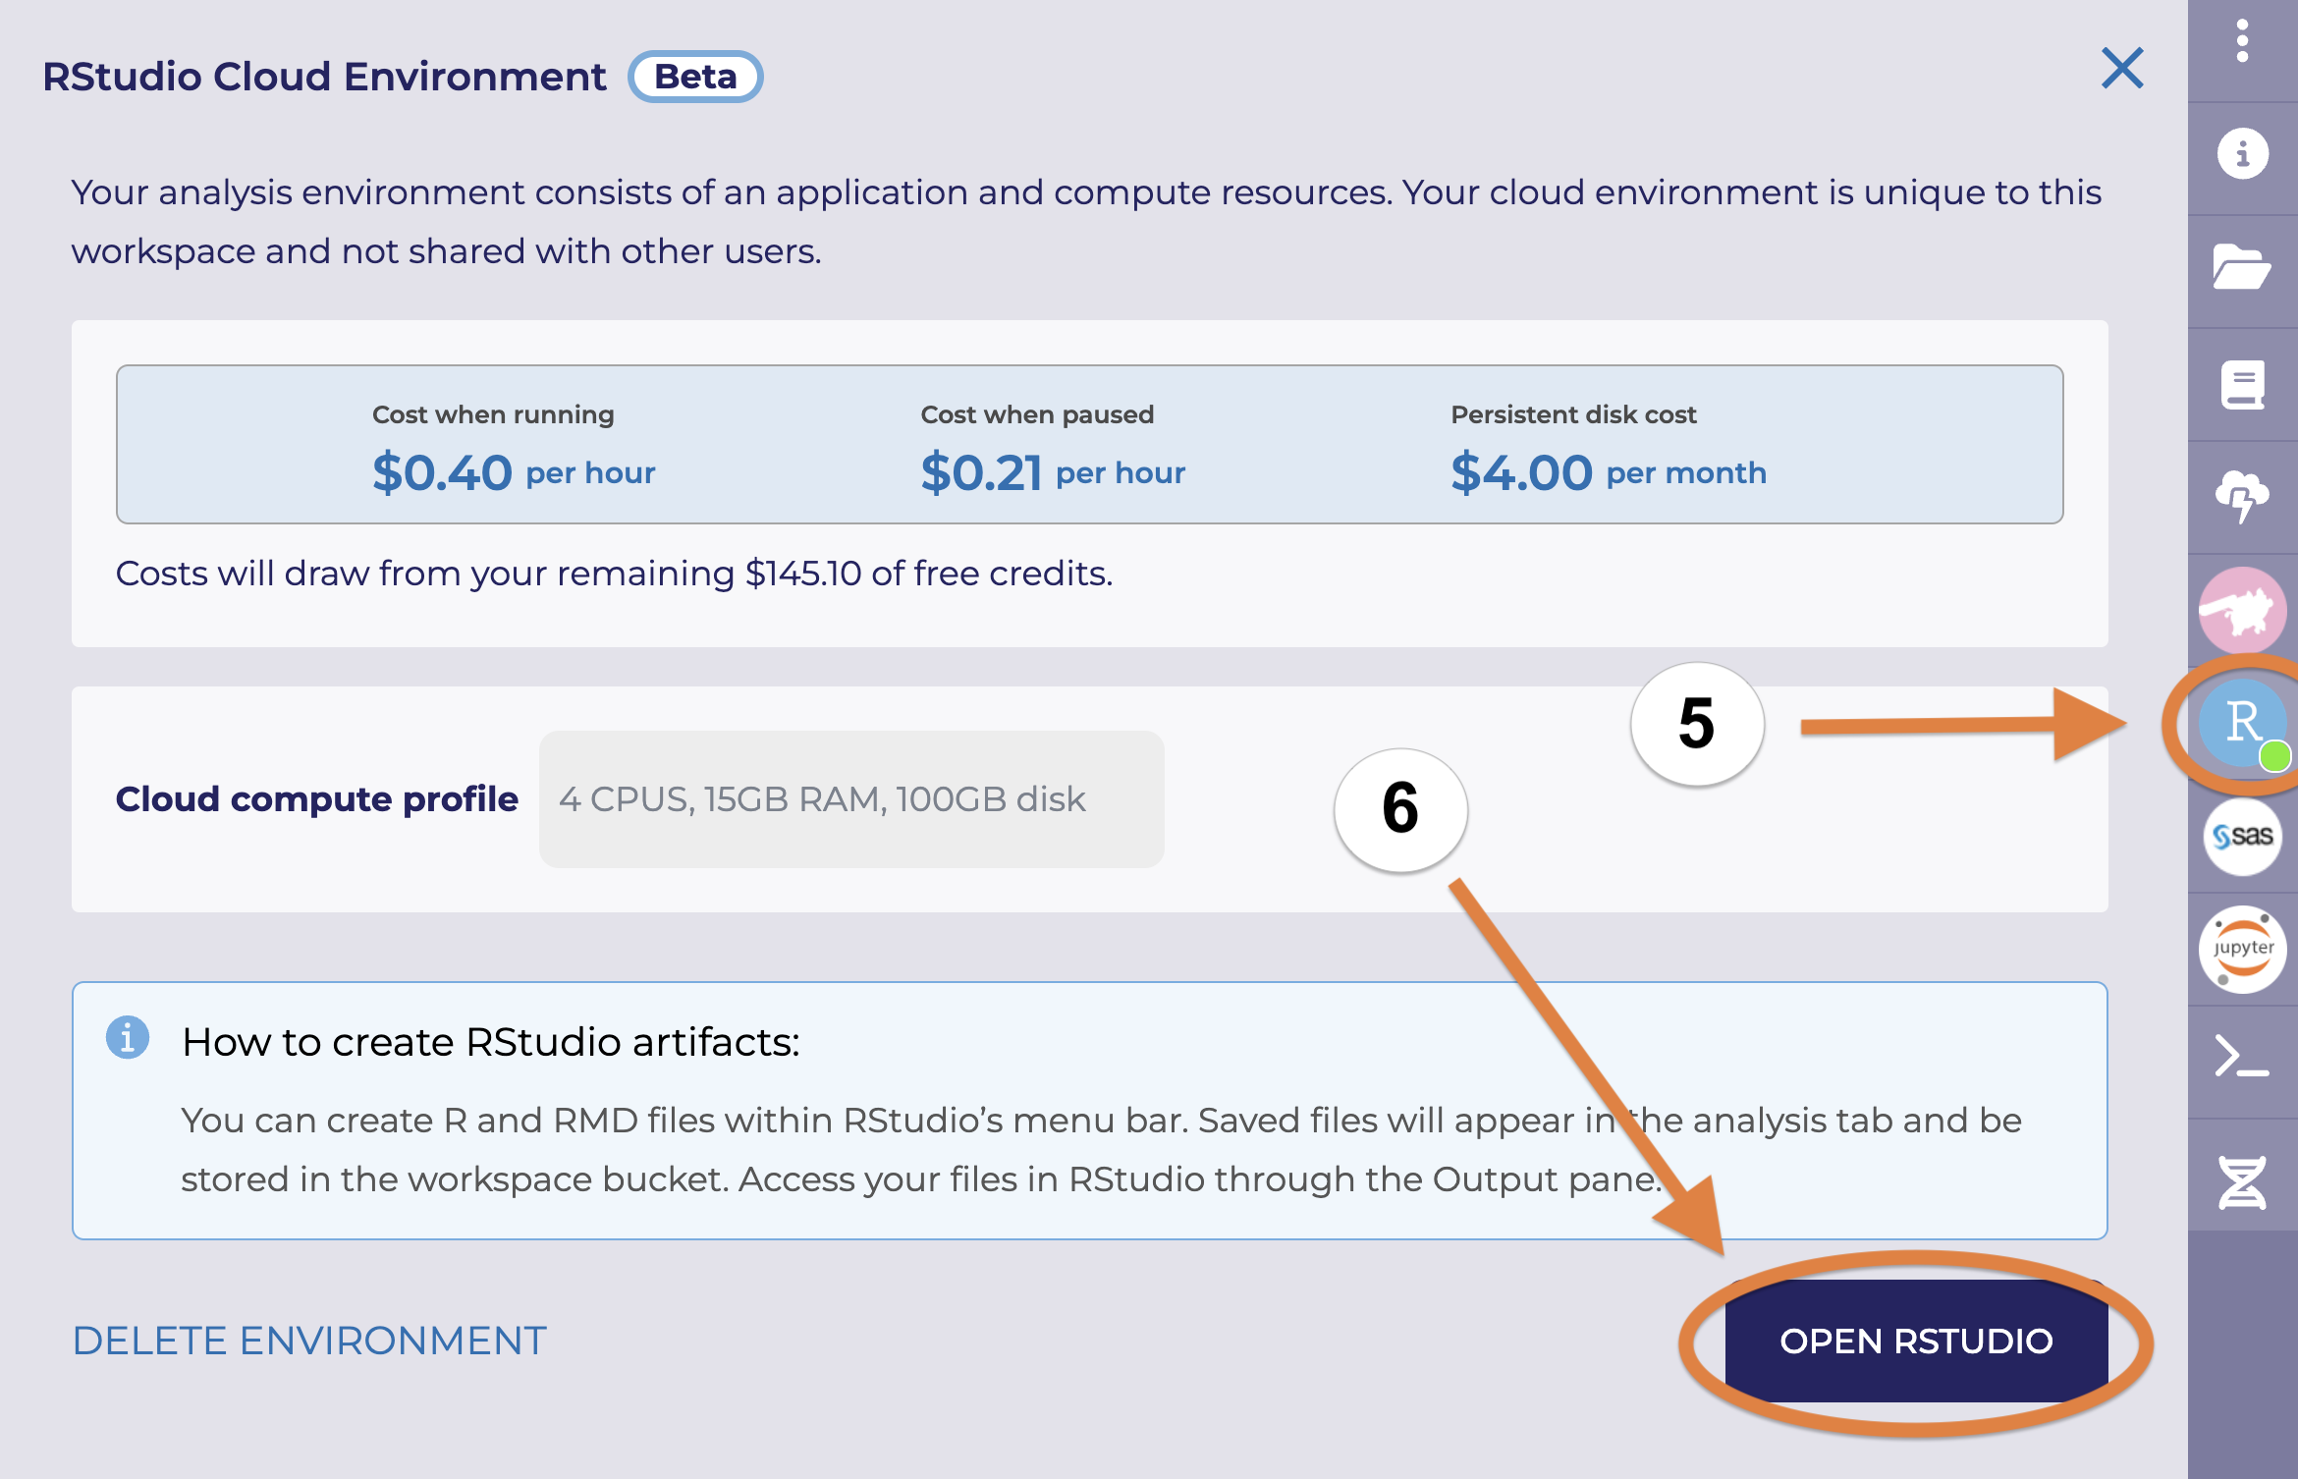Click the info icon beside RStudio artifacts heading
The image size is (2298, 1479).
point(129,1038)
